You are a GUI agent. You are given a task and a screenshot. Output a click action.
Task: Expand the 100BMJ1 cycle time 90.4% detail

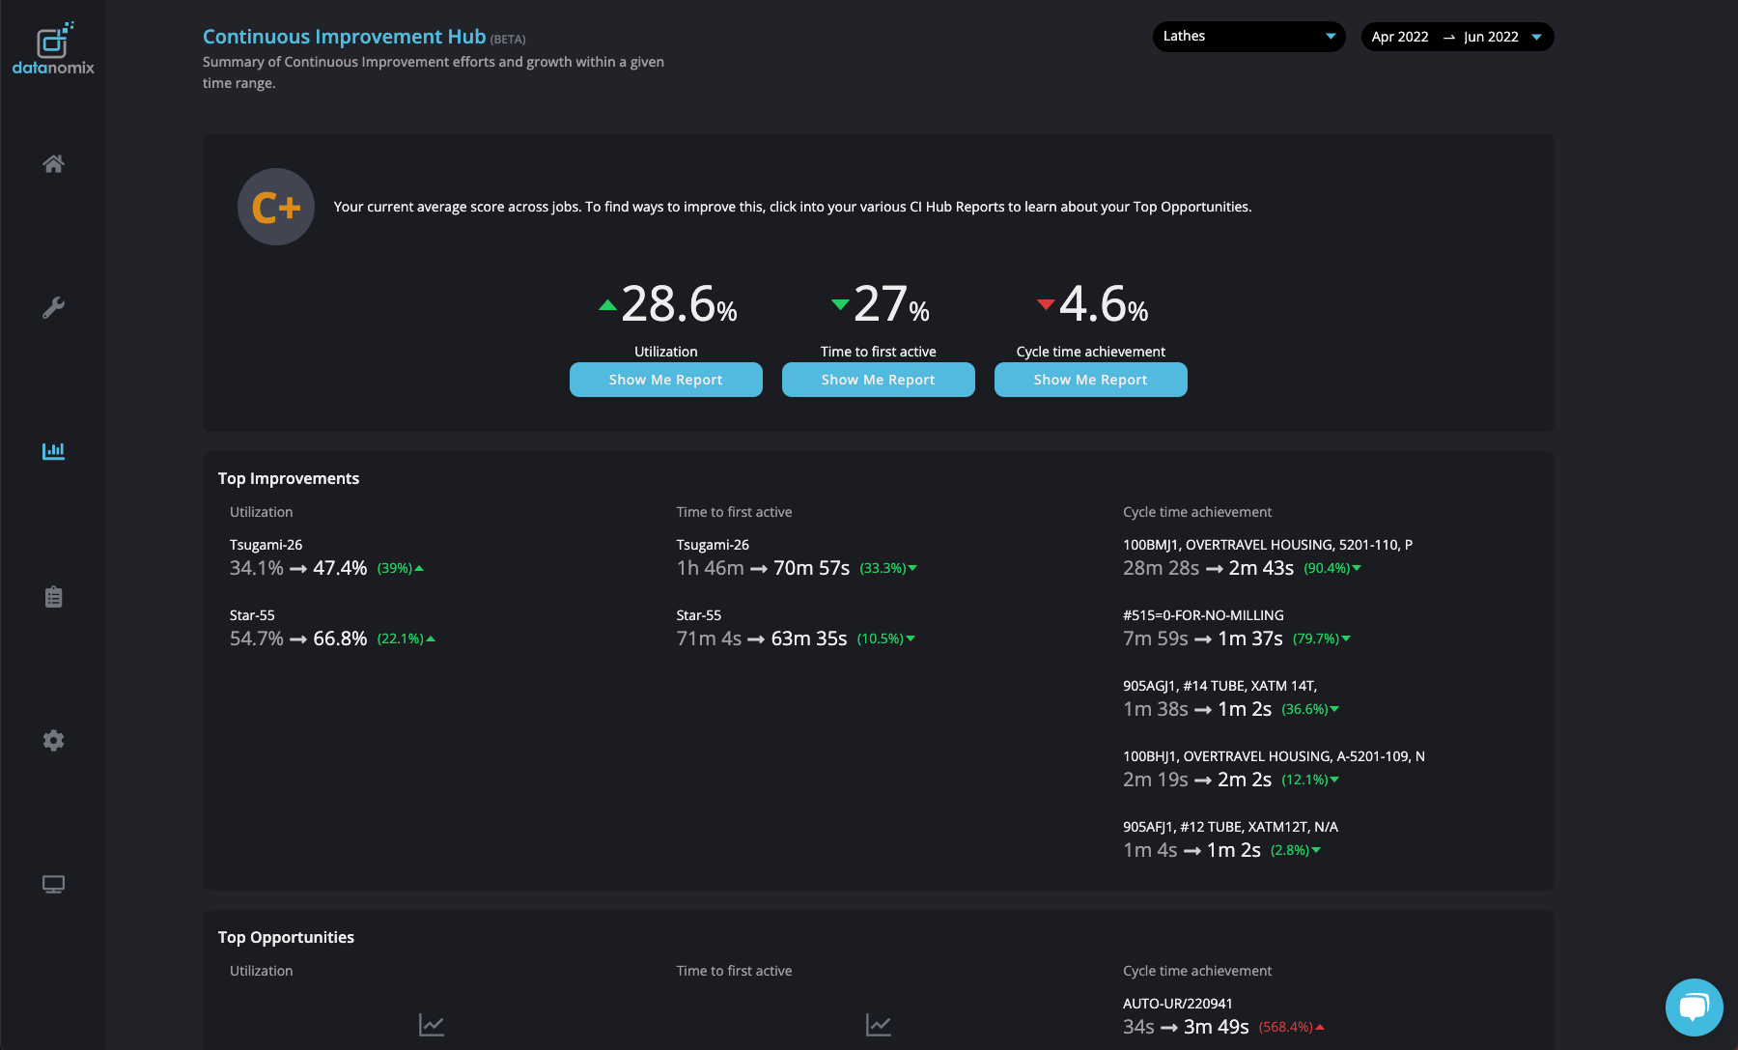(1332, 568)
